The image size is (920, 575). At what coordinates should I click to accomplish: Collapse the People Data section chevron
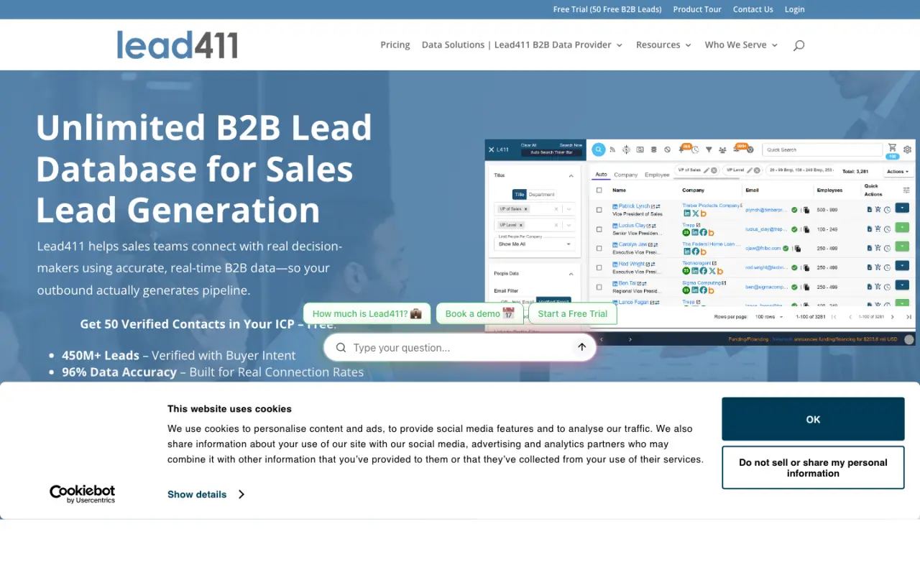[x=571, y=273]
